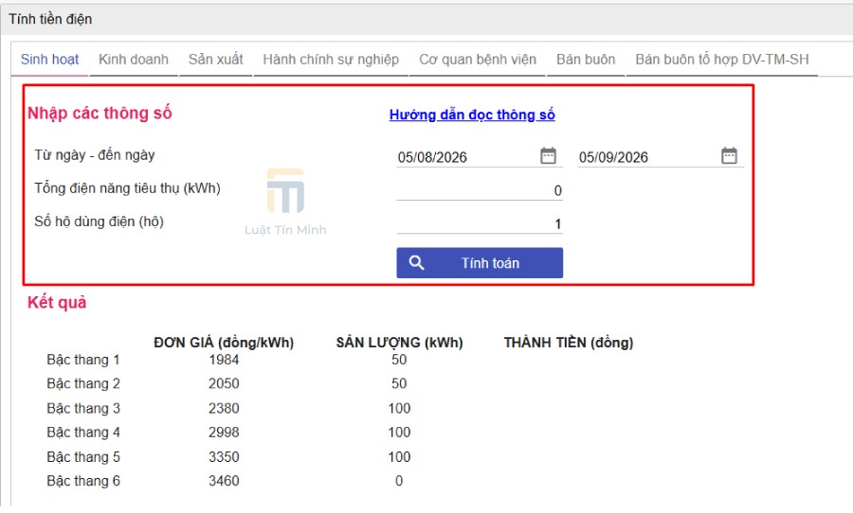Select Bán buôn tổ hợp DV-TM-SH tab

coord(722,60)
